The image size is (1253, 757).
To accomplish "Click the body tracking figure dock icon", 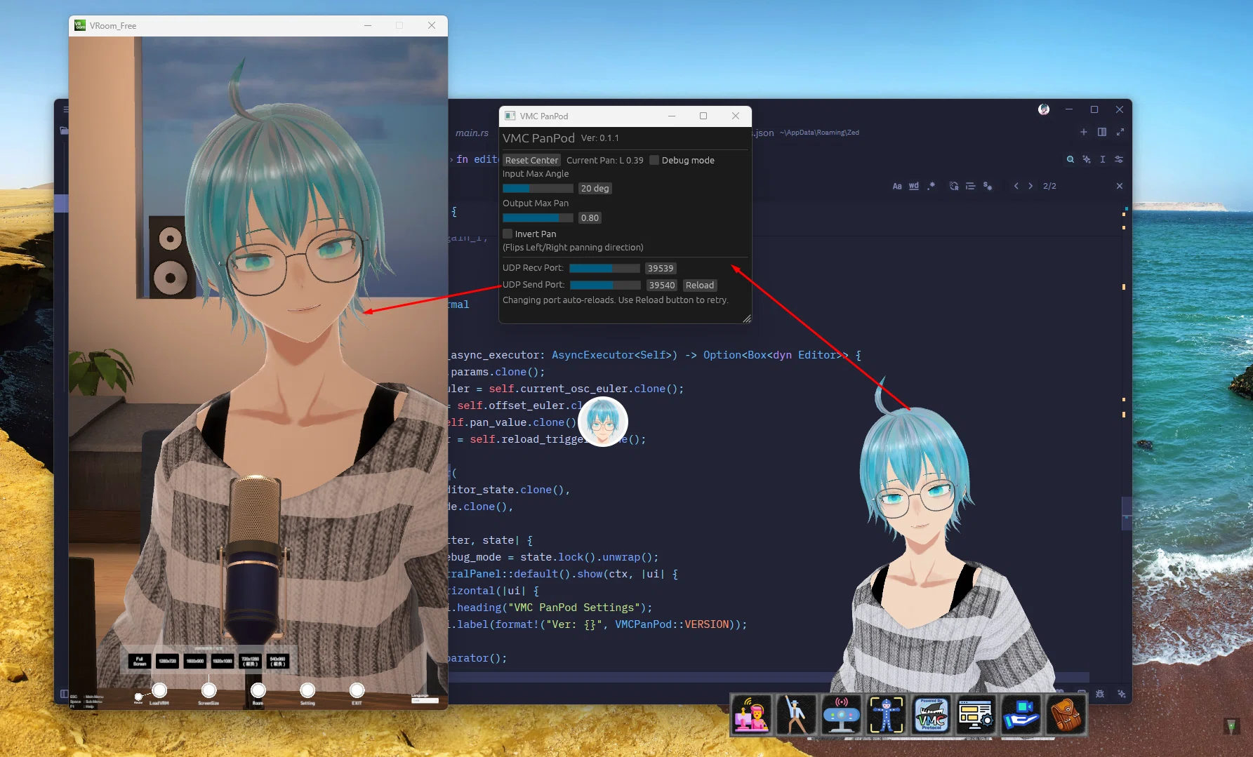I will 886,715.
